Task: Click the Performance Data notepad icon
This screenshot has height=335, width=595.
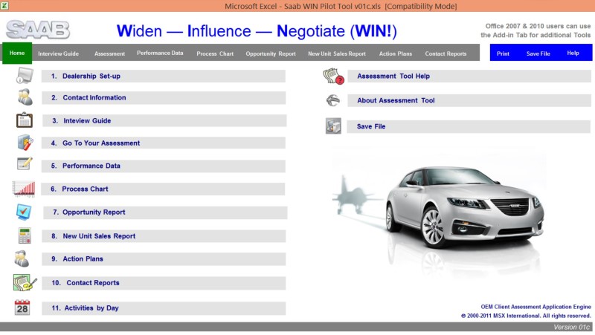Action: pyautogui.click(x=24, y=165)
